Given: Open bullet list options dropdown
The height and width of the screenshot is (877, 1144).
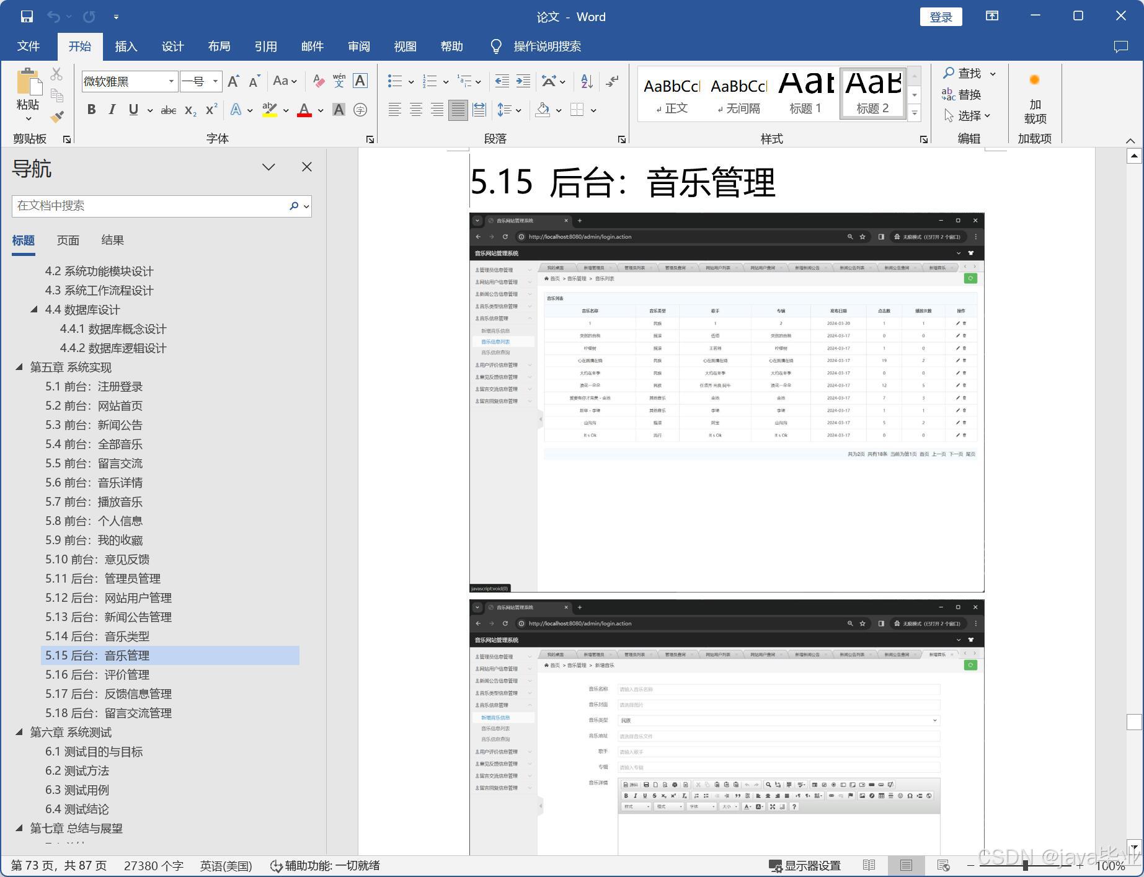Looking at the screenshot, I should point(411,82).
